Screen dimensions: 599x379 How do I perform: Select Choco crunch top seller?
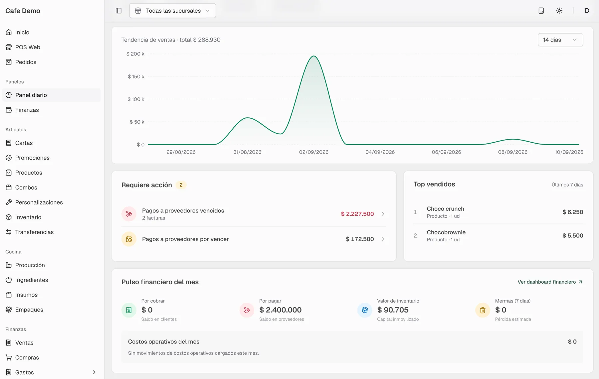[x=498, y=212]
